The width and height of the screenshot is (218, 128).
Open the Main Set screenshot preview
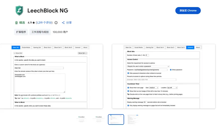51,76
